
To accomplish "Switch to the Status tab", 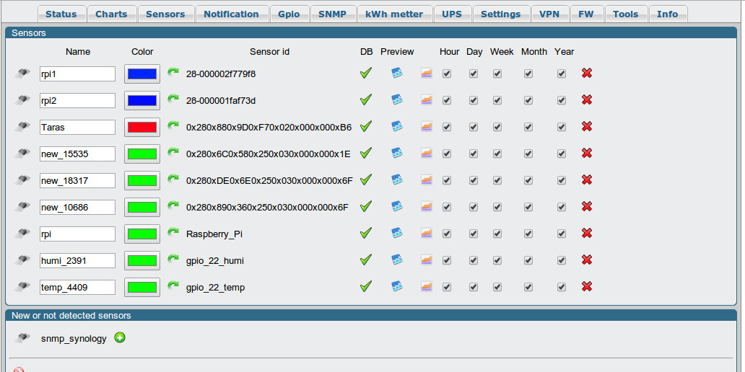I will [x=61, y=14].
